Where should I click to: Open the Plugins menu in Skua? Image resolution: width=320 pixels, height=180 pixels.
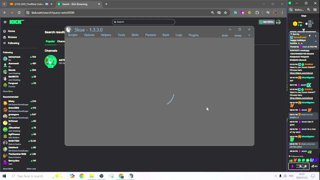pos(193,35)
